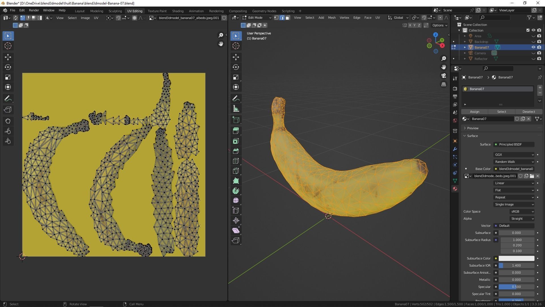Select the Scale tool in UV editor
Image resolution: width=545 pixels, height=307 pixels.
[x=8, y=77]
